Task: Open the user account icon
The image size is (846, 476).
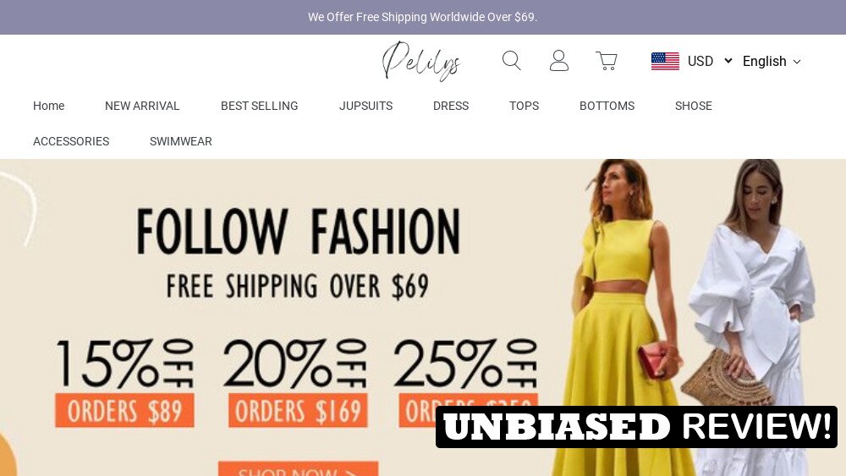Action: pos(559,61)
